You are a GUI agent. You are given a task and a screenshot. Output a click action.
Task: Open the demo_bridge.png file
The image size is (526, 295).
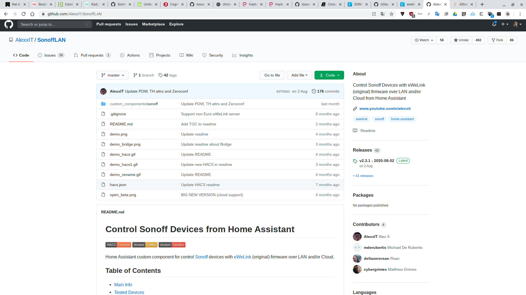[x=125, y=144]
